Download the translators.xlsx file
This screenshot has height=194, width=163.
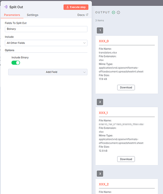coord(126,87)
